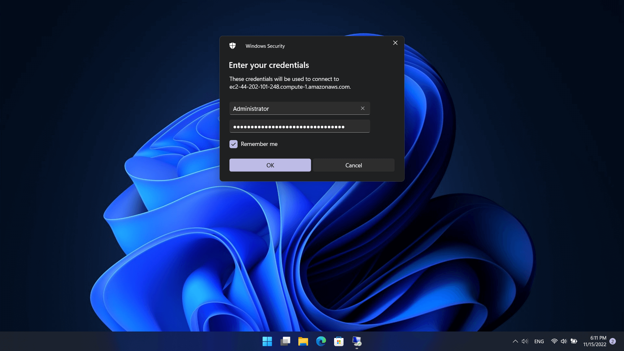624x351 pixels.
Task: Click the speaker icon beside ENG
Action: [525, 341]
